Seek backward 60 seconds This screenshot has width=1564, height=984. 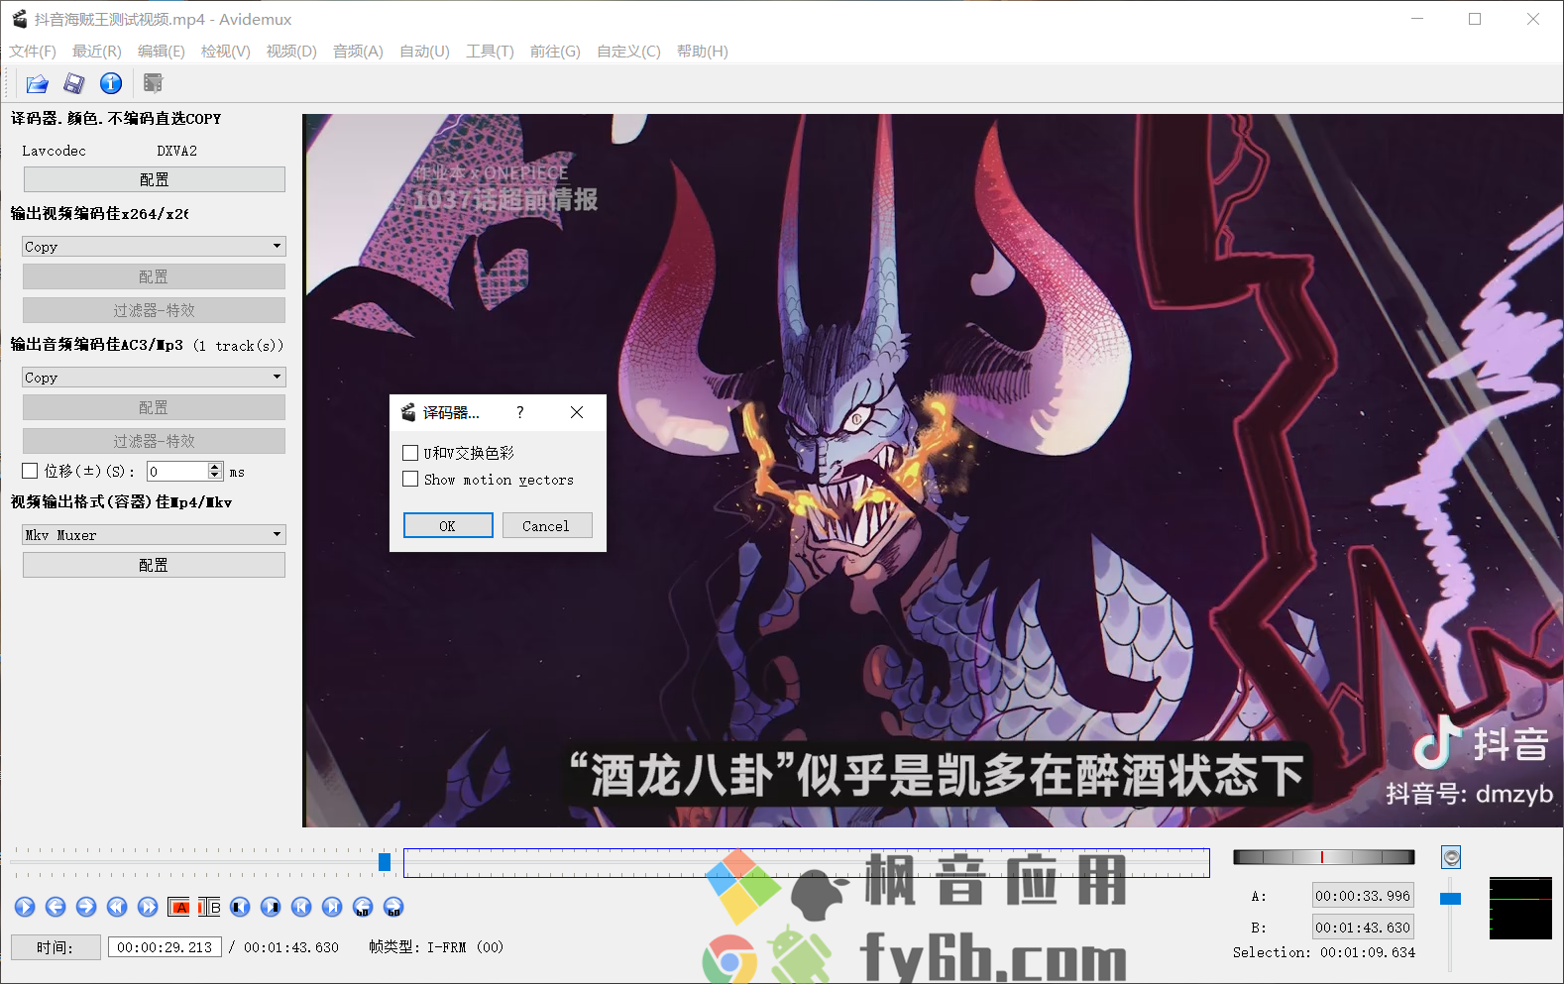pos(363,907)
